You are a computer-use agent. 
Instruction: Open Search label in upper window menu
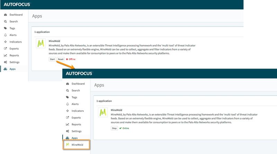(x=14, y=21)
